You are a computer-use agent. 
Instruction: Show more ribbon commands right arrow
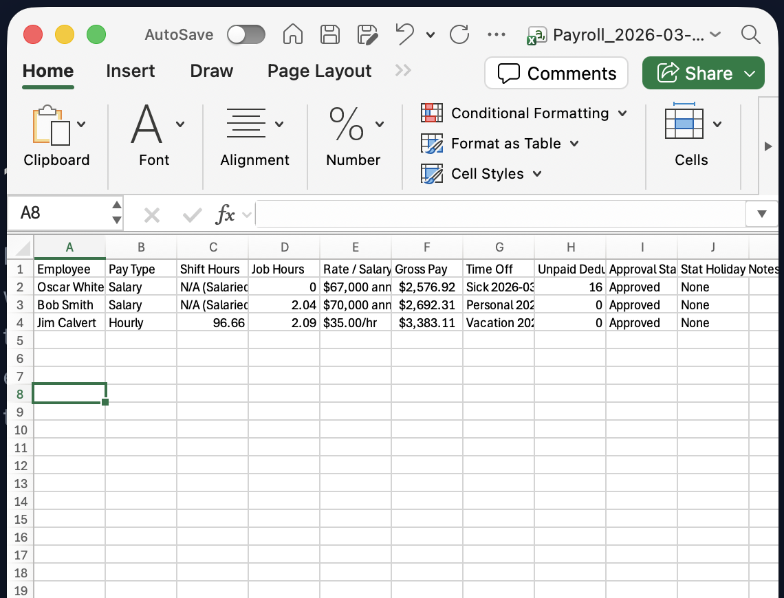click(768, 146)
